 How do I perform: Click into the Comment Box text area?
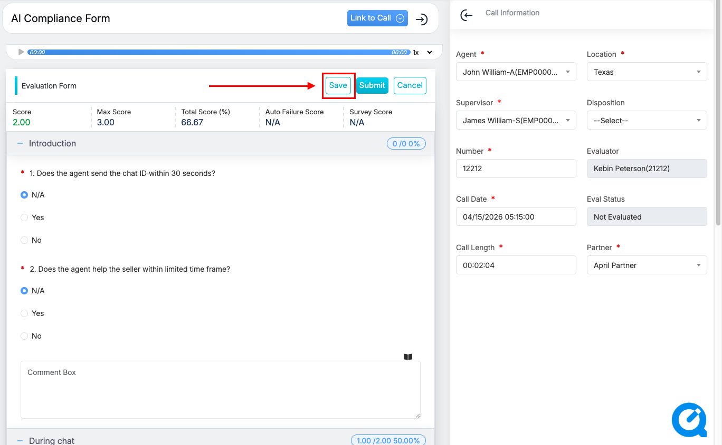(x=220, y=390)
